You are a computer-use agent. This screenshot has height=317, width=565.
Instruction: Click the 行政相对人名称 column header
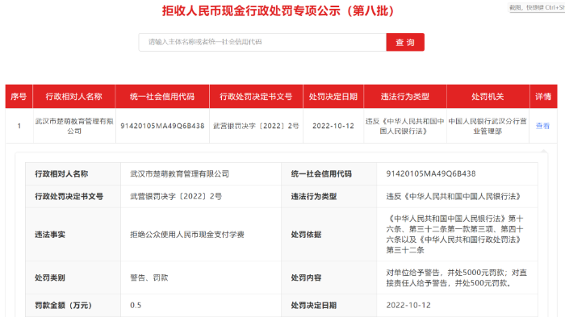[x=74, y=96]
